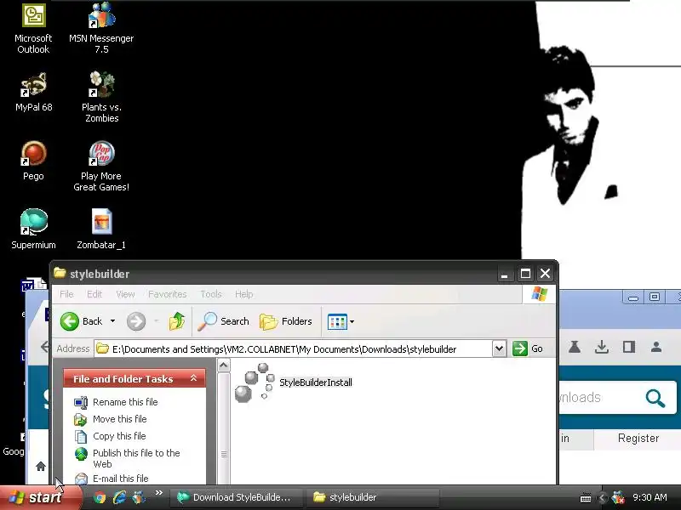The image size is (681, 510).
Task: Open Microsoft Outlook desktop icon
Action: tap(33, 29)
